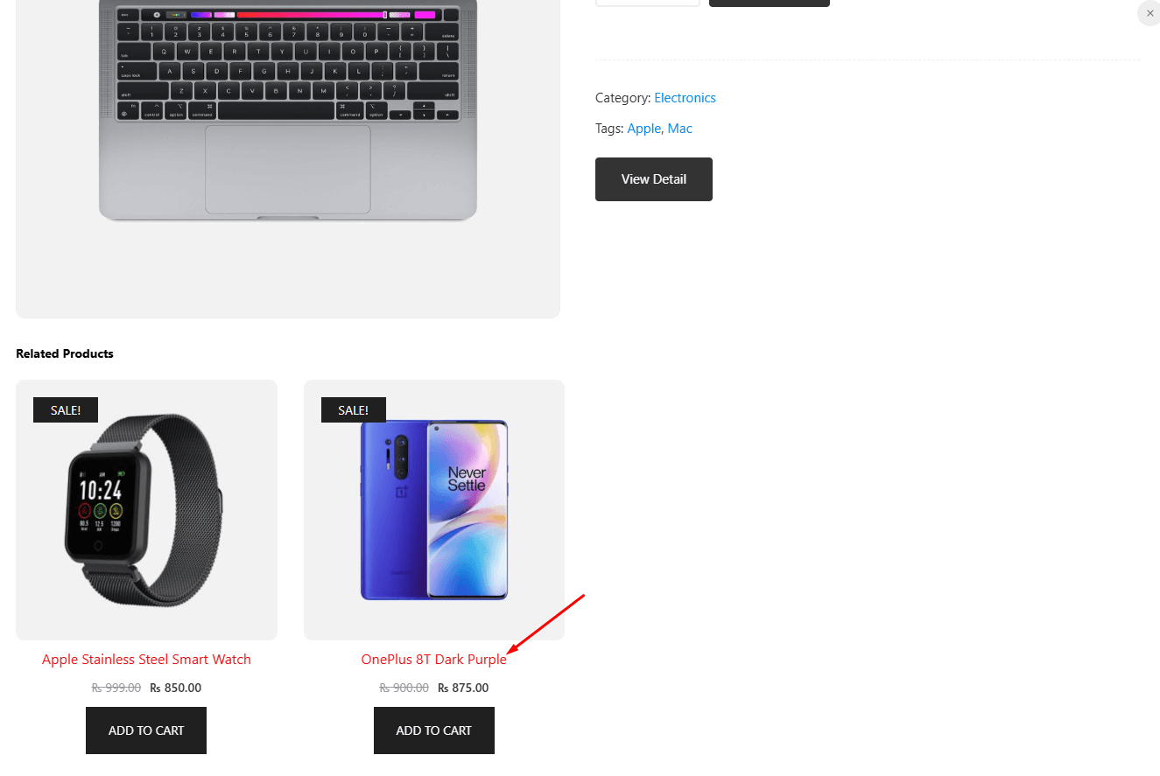Click the Related Products heading
The height and width of the screenshot is (776, 1160).
pyautogui.click(x=64, y=353)
